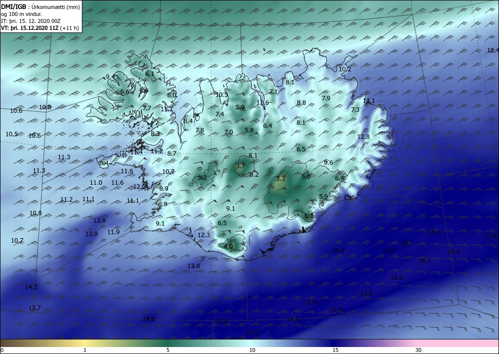Click the 7.8 value label
The image size is (499, 354).
[200, 130]
